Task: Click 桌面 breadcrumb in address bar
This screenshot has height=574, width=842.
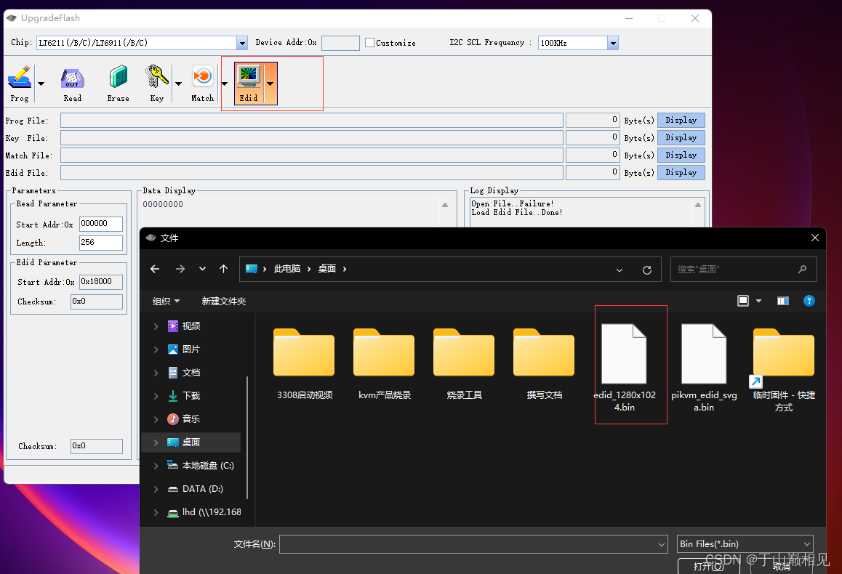Action: (x=327, y=269)
